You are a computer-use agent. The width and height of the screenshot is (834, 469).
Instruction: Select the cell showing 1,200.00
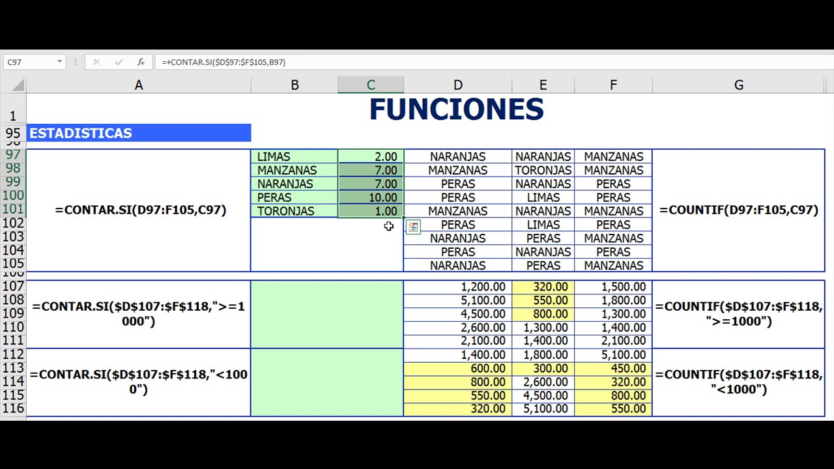click(458, 287)
